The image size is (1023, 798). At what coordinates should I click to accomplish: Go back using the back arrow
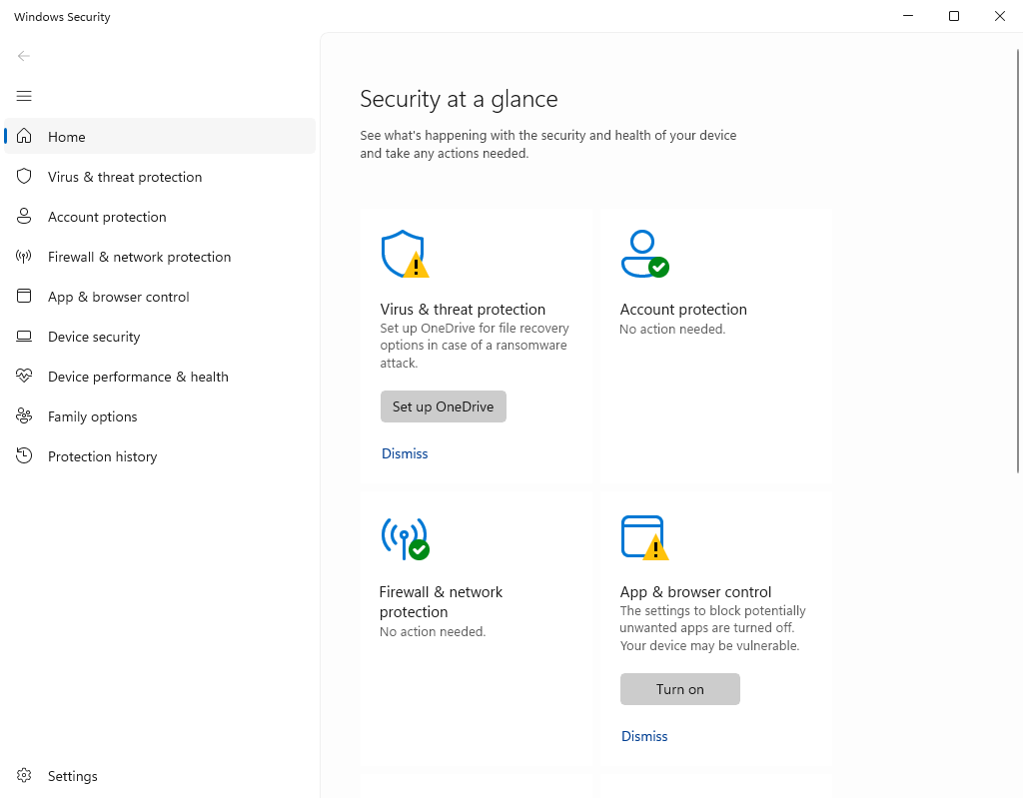pos(24,56)
